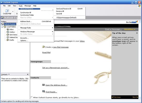Open the Create Mail dropdown arrow
Screen dimensions: 142x103
[x=13, y=12]
